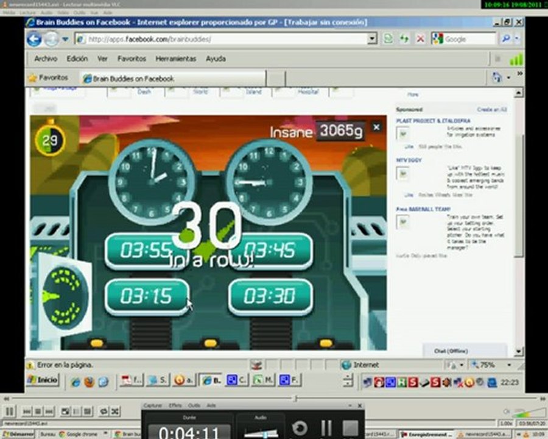548x439 pixels.
Task: Go back in Internet Explorer
Action: click(34, 39)
